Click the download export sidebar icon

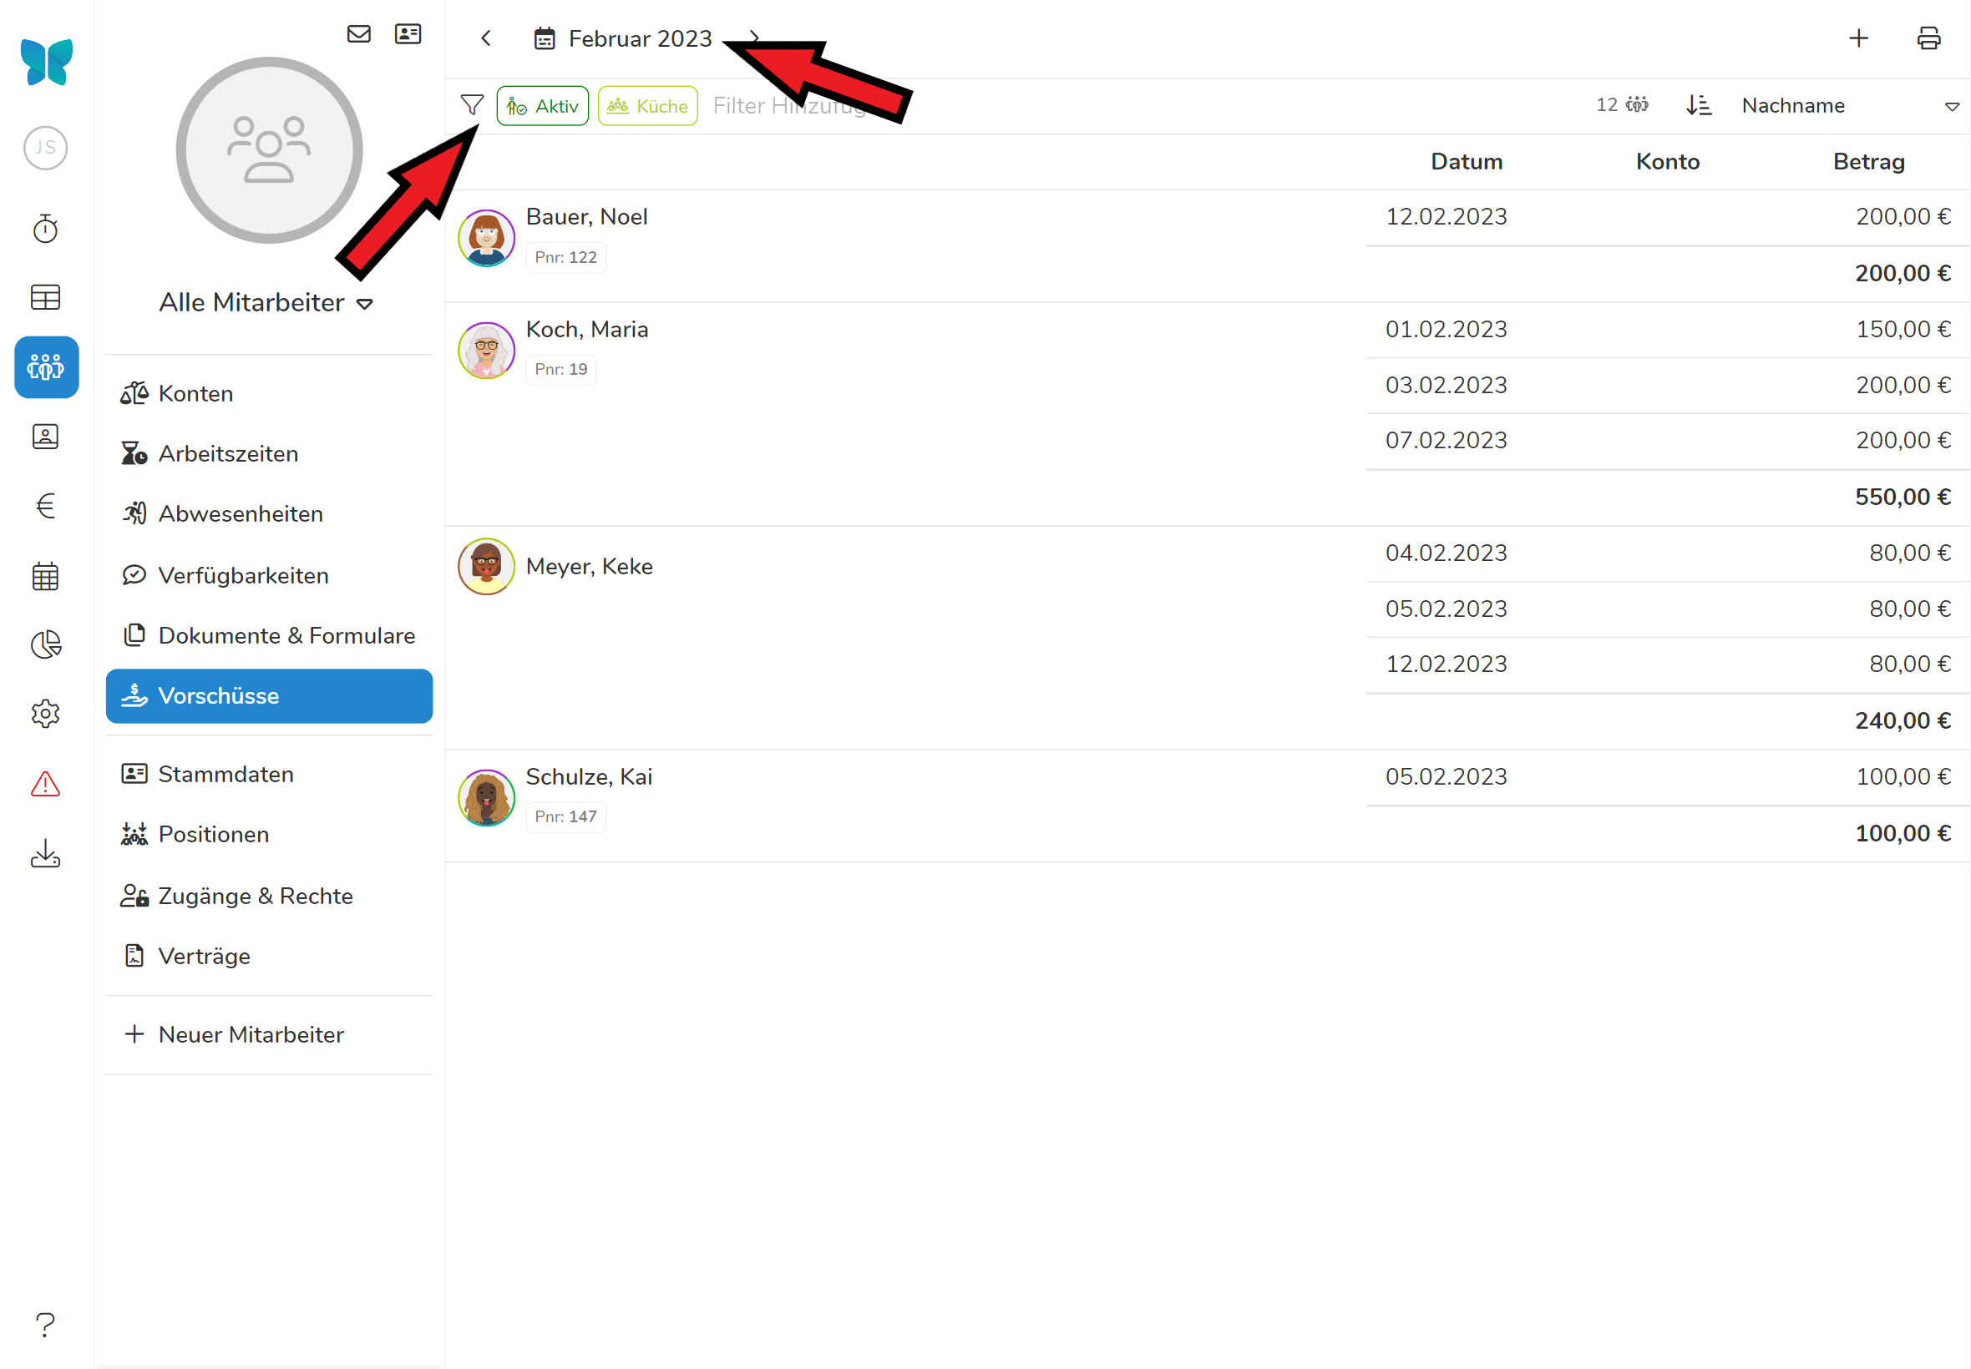point(45,853)
